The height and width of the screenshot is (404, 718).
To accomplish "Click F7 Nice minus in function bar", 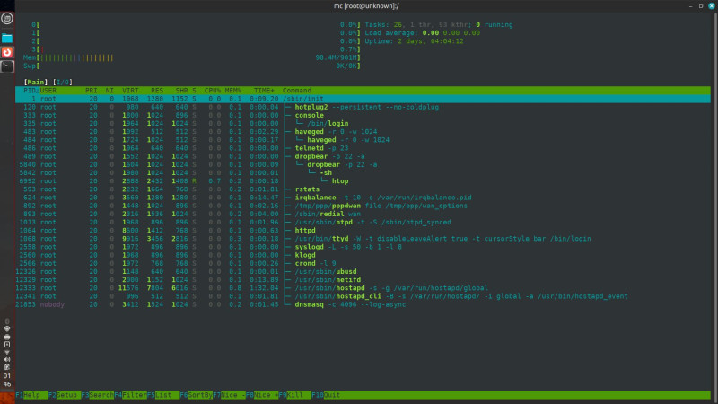I will coord(229,395).
